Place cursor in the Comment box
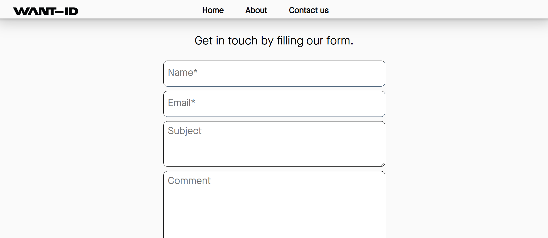548x238 pixels. [x=274, y=202]
